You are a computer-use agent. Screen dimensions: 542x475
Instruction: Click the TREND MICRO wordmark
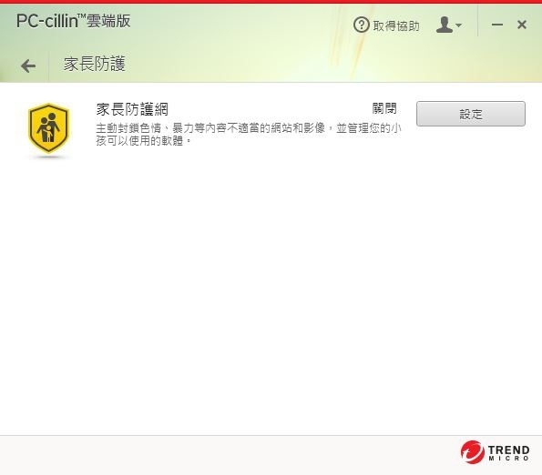(x=508, y=452)
